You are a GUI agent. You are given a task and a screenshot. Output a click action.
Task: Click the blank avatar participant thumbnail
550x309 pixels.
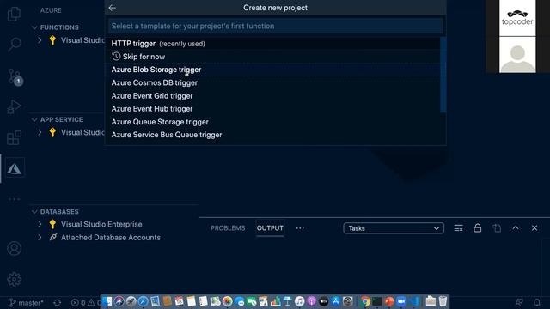(517, 55)
